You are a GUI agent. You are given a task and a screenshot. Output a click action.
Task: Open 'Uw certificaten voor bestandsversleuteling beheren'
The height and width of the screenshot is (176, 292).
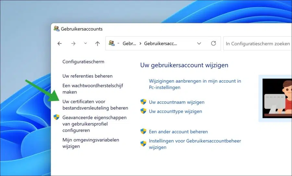click(x=95, y=105)
